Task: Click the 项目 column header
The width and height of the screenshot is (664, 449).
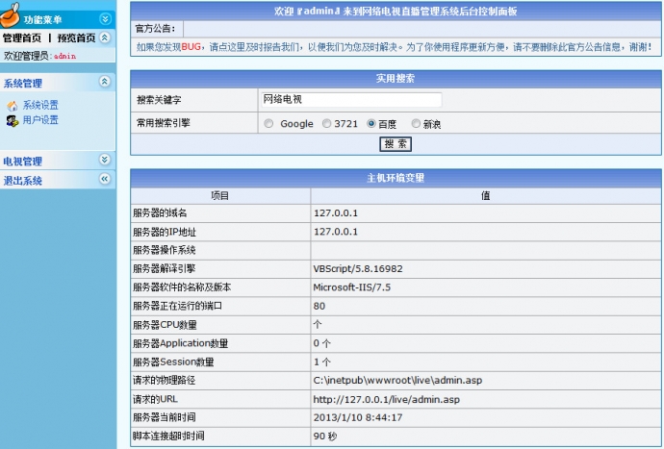Action: pos(220,195)
